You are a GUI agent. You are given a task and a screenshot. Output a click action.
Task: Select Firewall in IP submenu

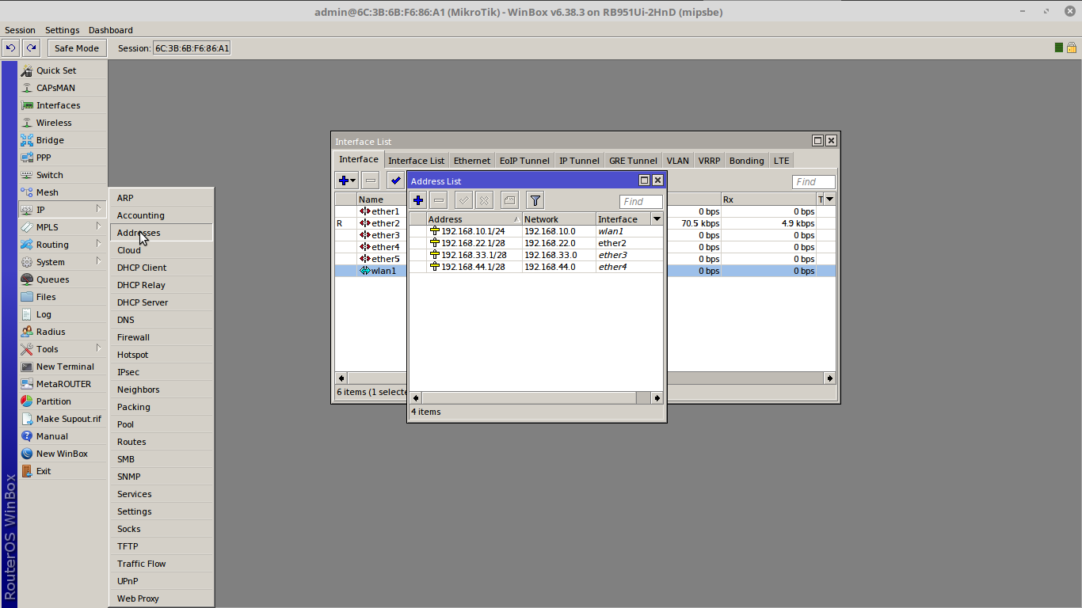pos(162,337)
